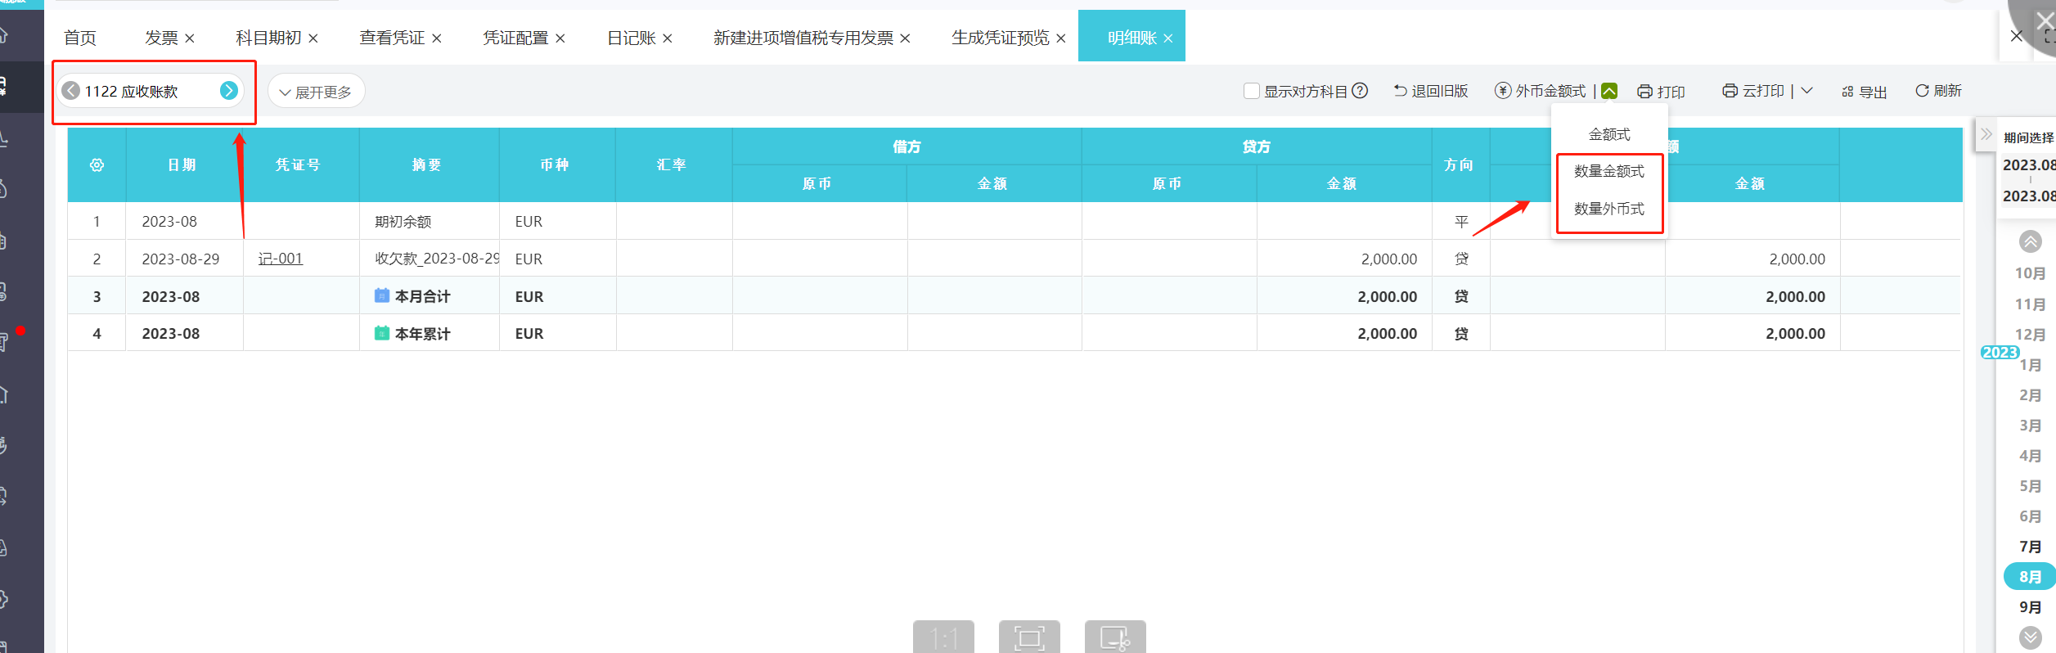2056x653 pixels.
Task: Jump to earlier months with up chevron
Action: [2031, 241]
